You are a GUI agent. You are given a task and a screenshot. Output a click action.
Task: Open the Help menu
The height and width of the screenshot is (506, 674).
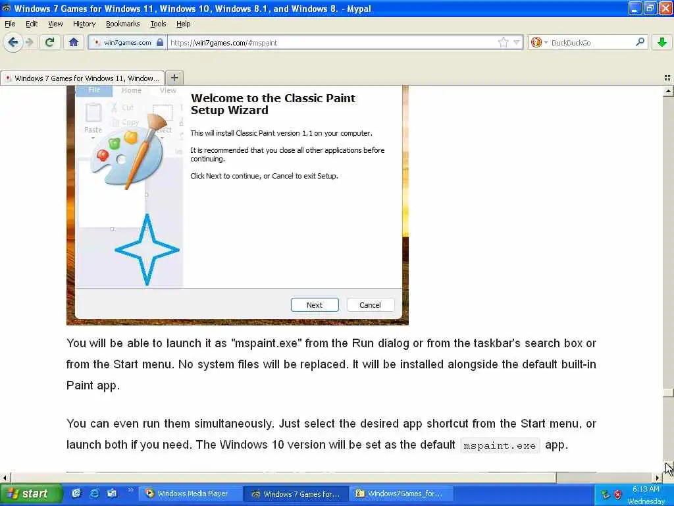(x=183, y=24)
